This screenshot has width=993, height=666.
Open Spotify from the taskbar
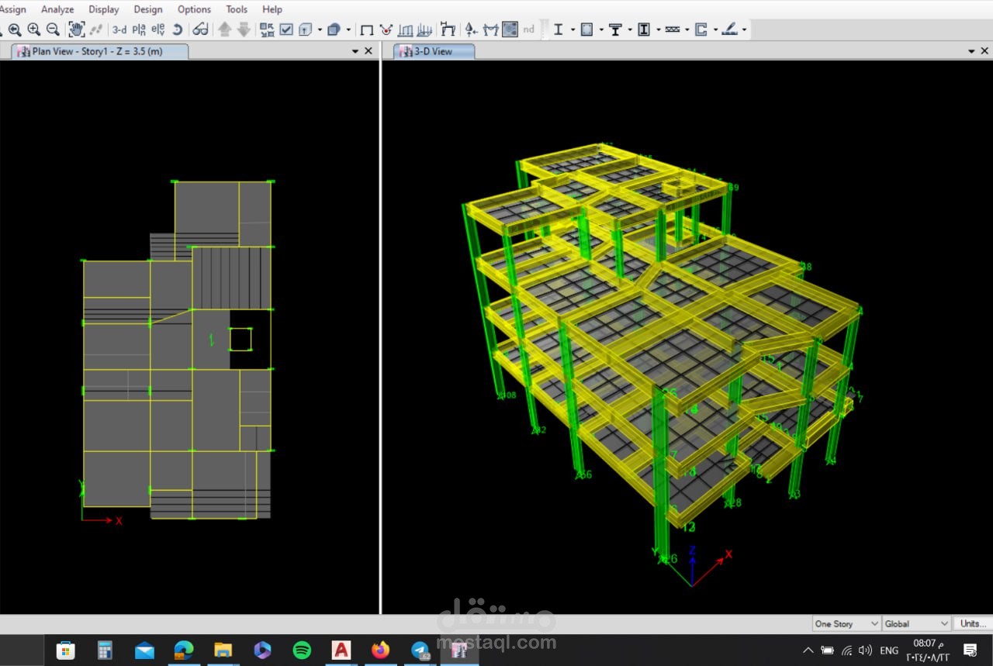click(x=302, y=650)
